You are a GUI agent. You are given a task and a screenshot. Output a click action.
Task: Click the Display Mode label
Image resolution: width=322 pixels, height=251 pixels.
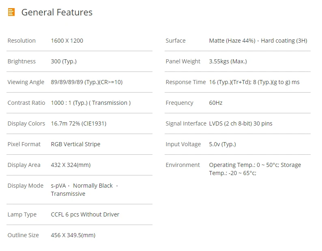click(26, 186)
